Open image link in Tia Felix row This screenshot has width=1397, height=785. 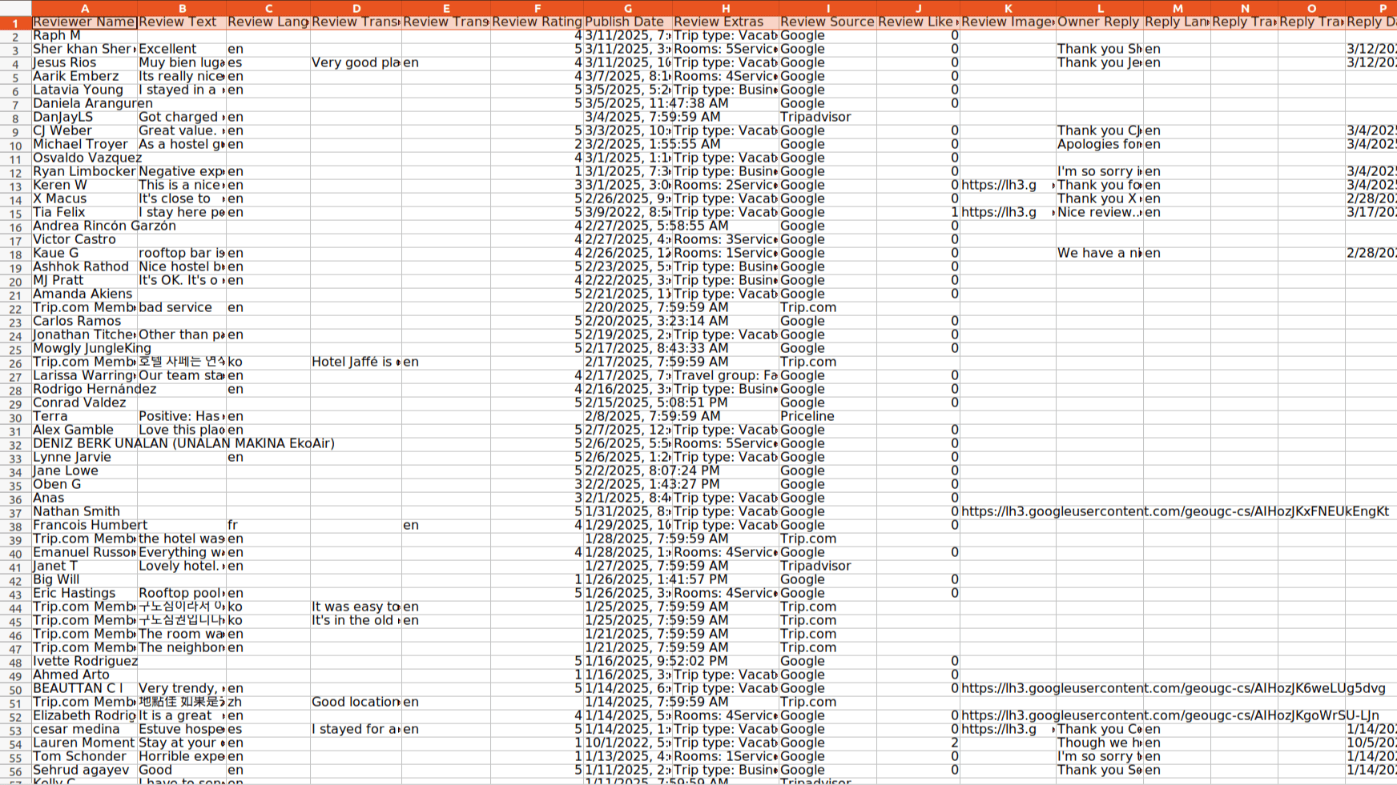pos(1008,212)
